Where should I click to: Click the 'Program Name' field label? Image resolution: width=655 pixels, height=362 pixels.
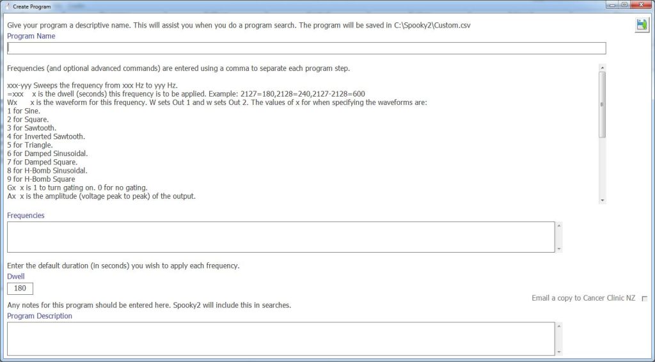coord(31,36)
